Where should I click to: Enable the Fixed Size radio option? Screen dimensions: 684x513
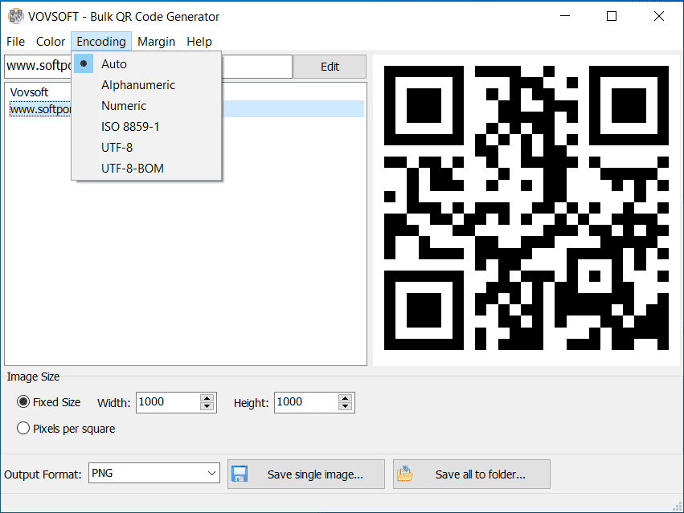click(48, 402)
